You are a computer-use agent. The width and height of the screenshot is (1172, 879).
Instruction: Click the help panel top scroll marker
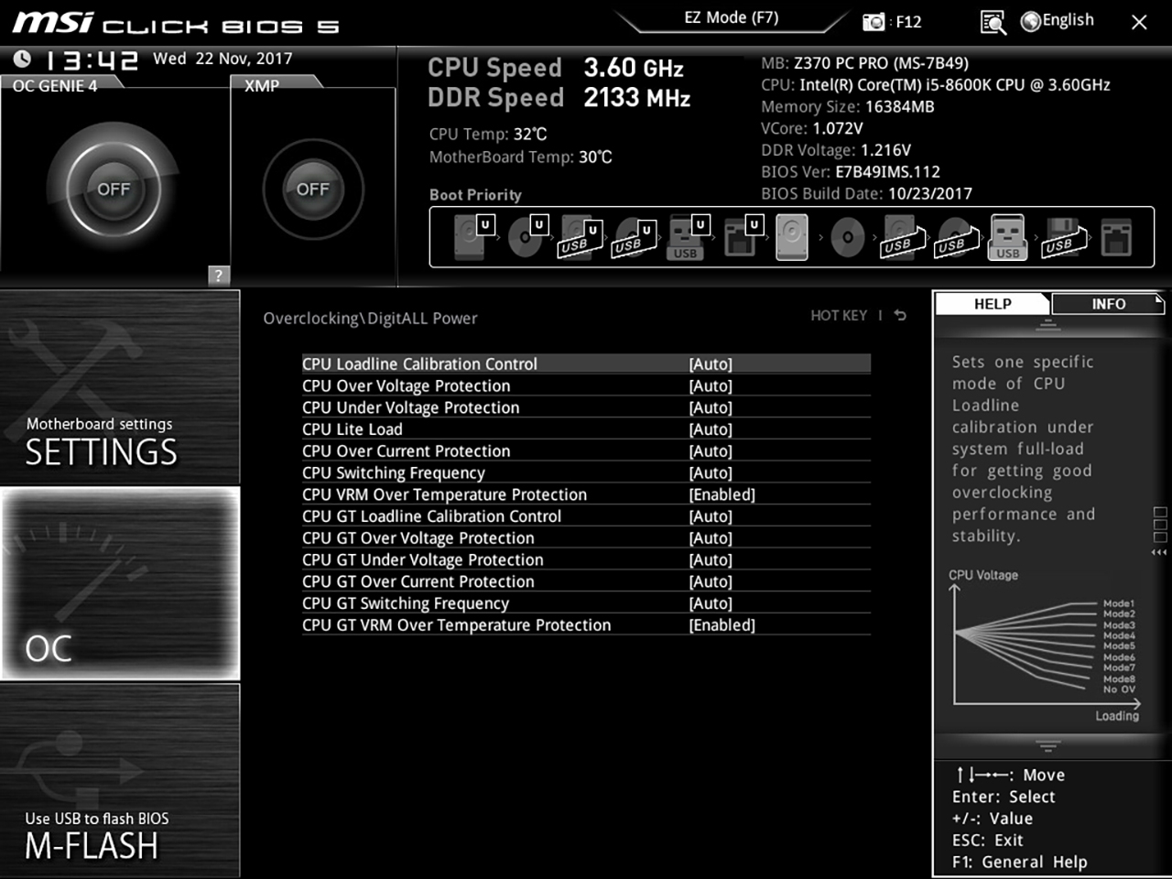1048,325
